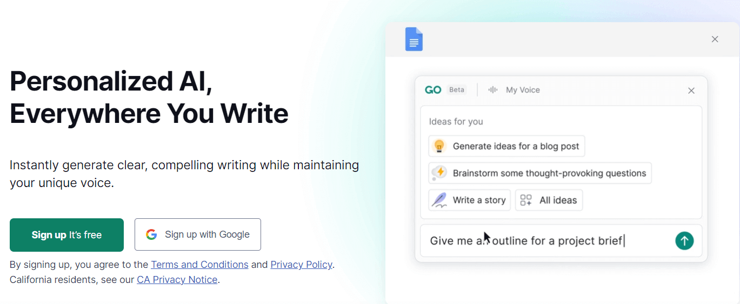740x304 pixels.
Task: Click Sign up It's free button
Action: [x=66, y=235]
